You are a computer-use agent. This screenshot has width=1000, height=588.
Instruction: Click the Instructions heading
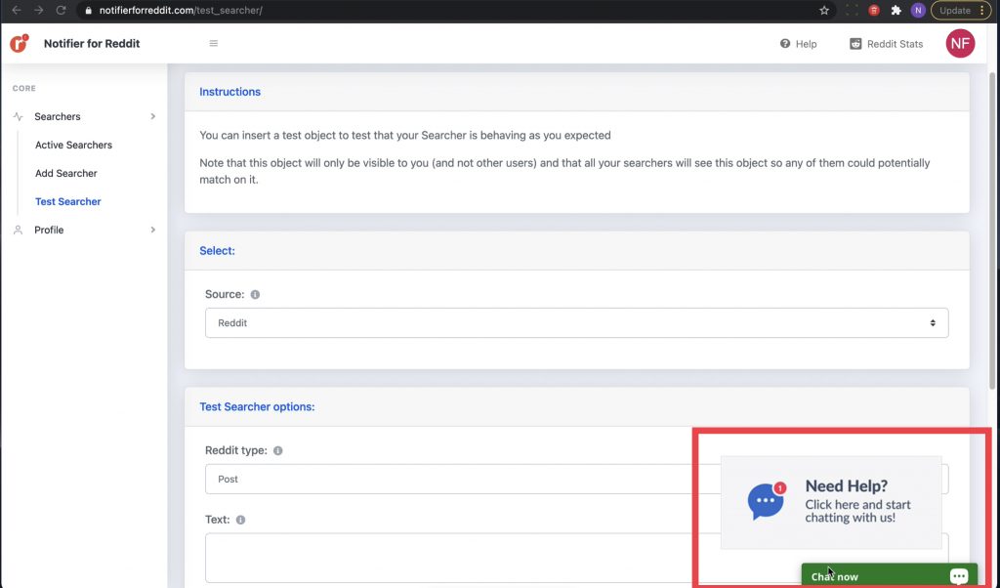click(229, 92)
